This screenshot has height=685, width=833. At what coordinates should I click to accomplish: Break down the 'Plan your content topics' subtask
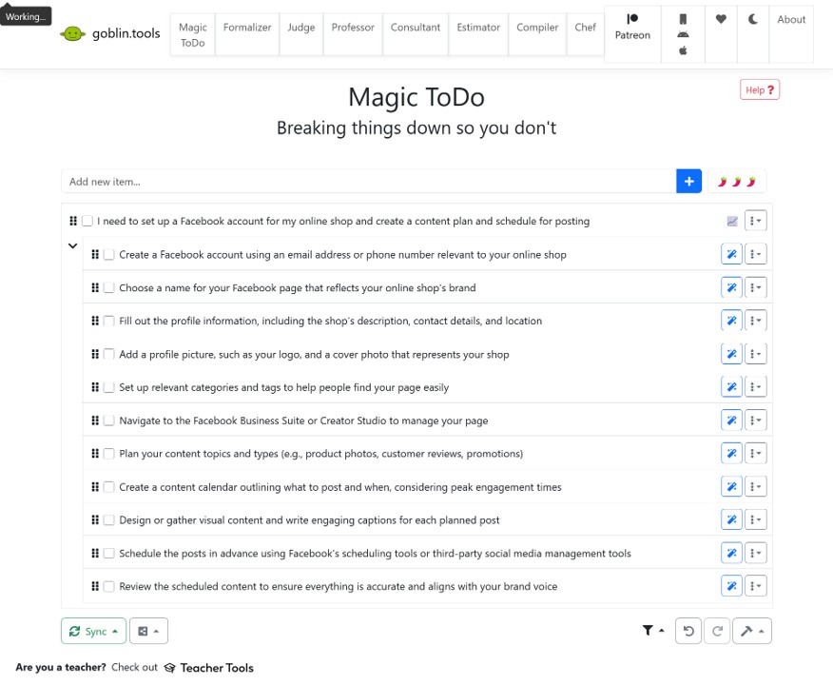click(731, 453)
